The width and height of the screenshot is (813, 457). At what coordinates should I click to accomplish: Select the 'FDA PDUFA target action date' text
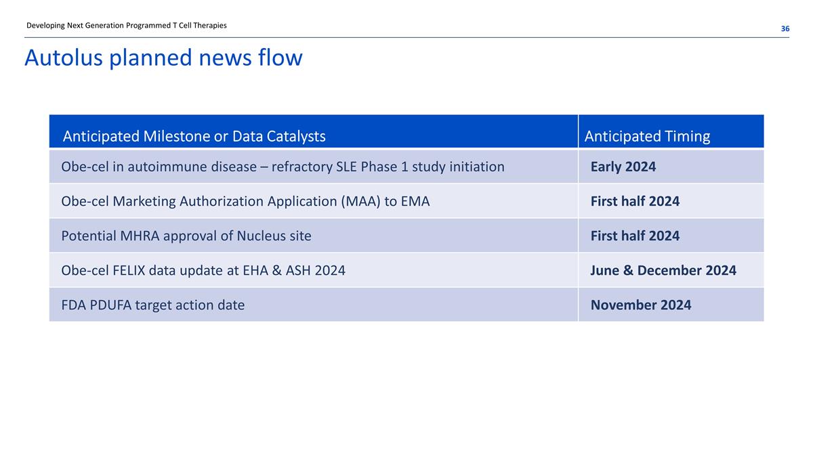pos(152,305)
